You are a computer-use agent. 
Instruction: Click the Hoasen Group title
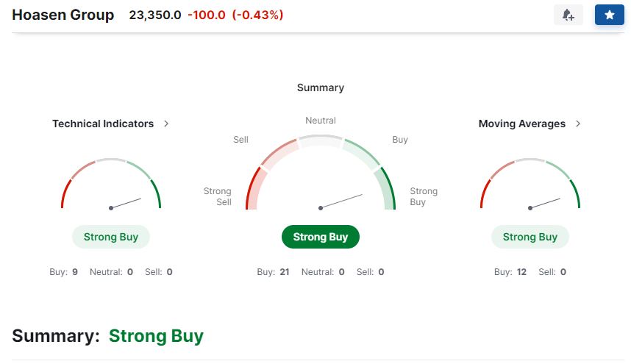pos(63,15)
